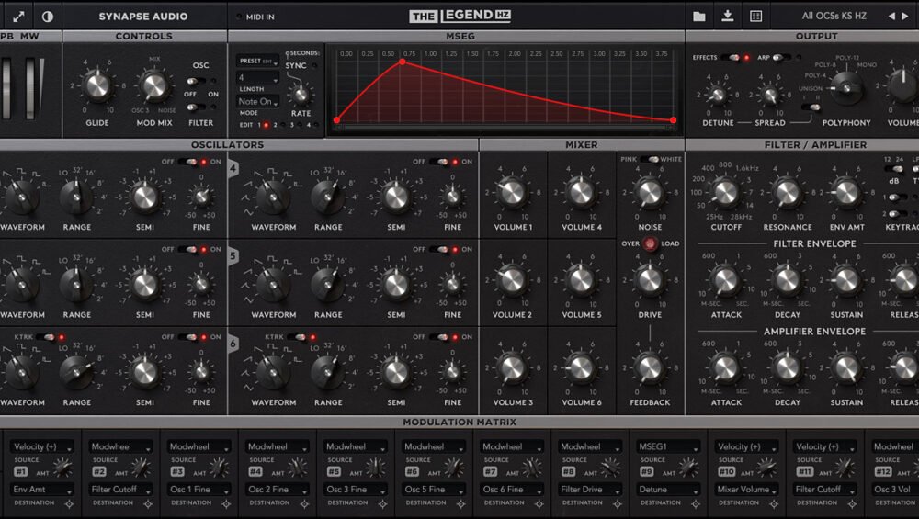This screenshot has width=919, height=519.
Task: Open the MSEG LENGTH dropdown showing 4
Action: (258, 77)
